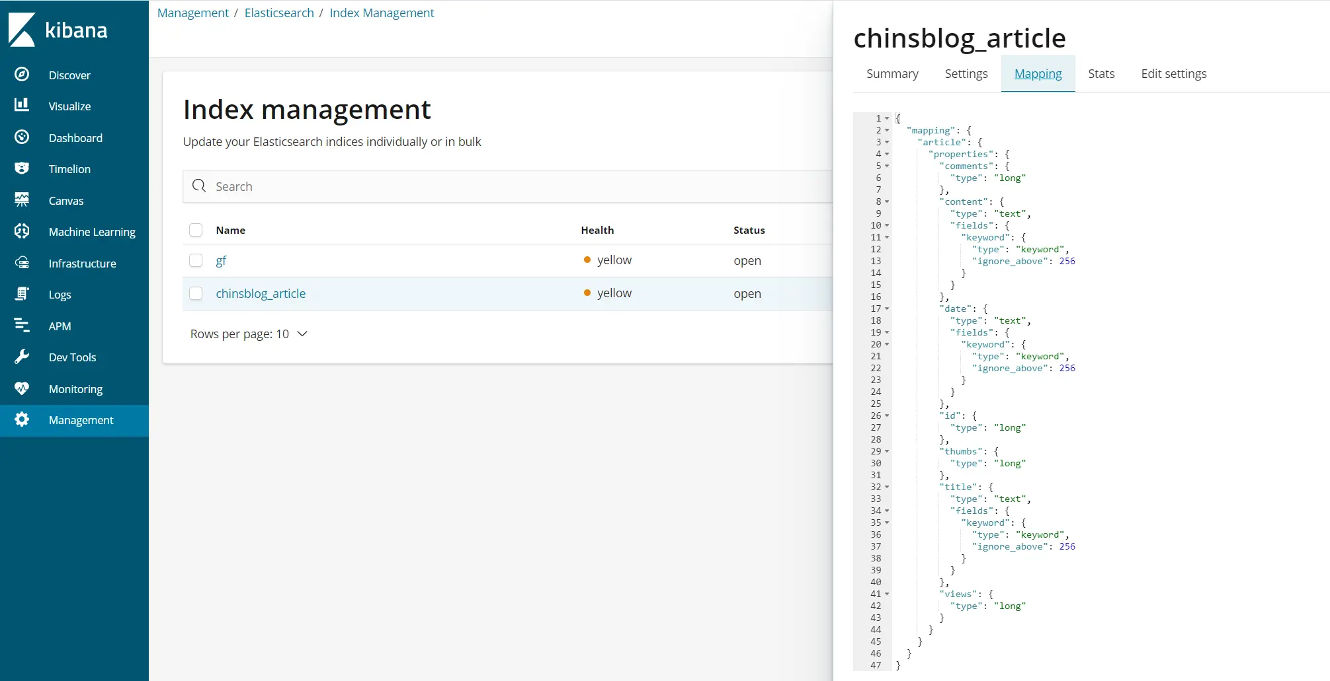Go to Elasticsearch breadcrumb link
The height and width of the screenshot is (681, 1330).
279,13
